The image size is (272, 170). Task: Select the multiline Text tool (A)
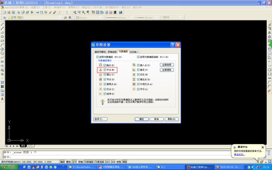pyautogui.click(x=2, y=99)
